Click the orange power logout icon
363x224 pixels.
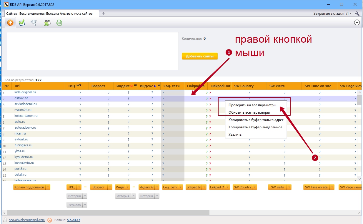click(50, 220)
